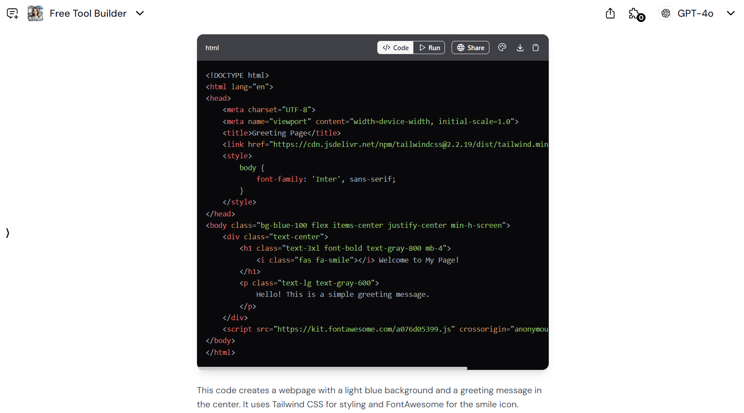Viewport: 744px width, 413px height.
Task: Click the description paragraph below the code
Action: pos(369,397)
